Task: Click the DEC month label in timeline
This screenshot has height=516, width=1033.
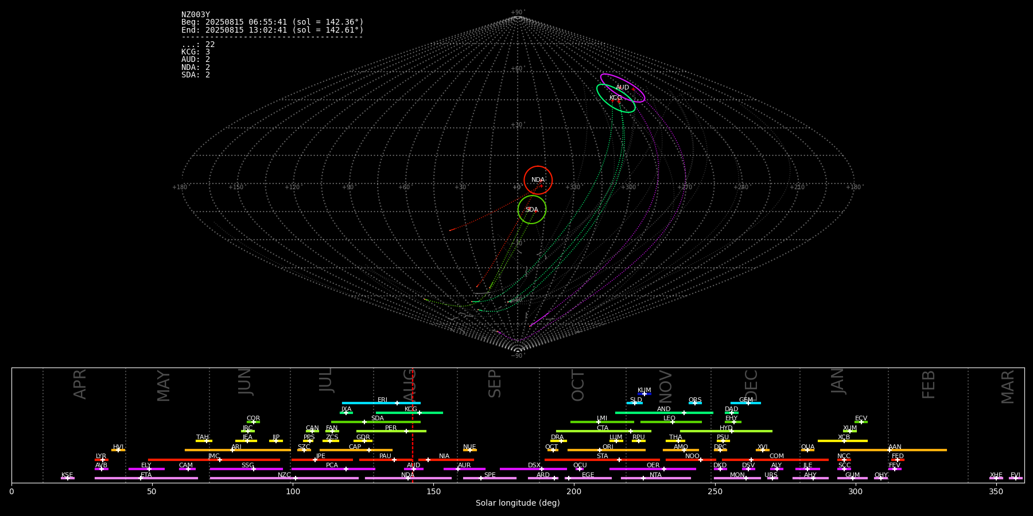Action: point(751,386)
